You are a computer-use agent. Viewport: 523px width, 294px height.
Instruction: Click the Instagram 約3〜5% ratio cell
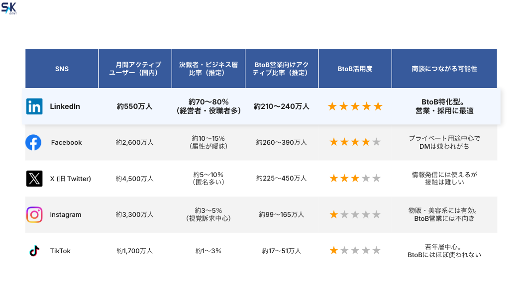[x=208, y=214]
